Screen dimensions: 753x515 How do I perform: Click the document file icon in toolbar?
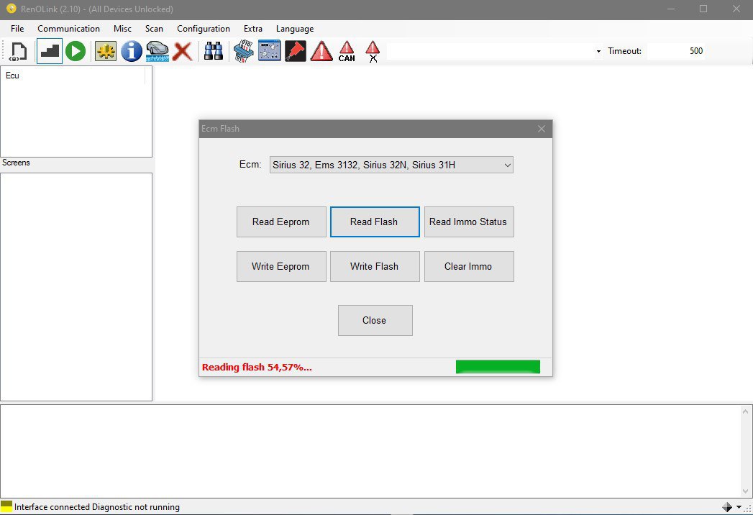coord(18,51)
